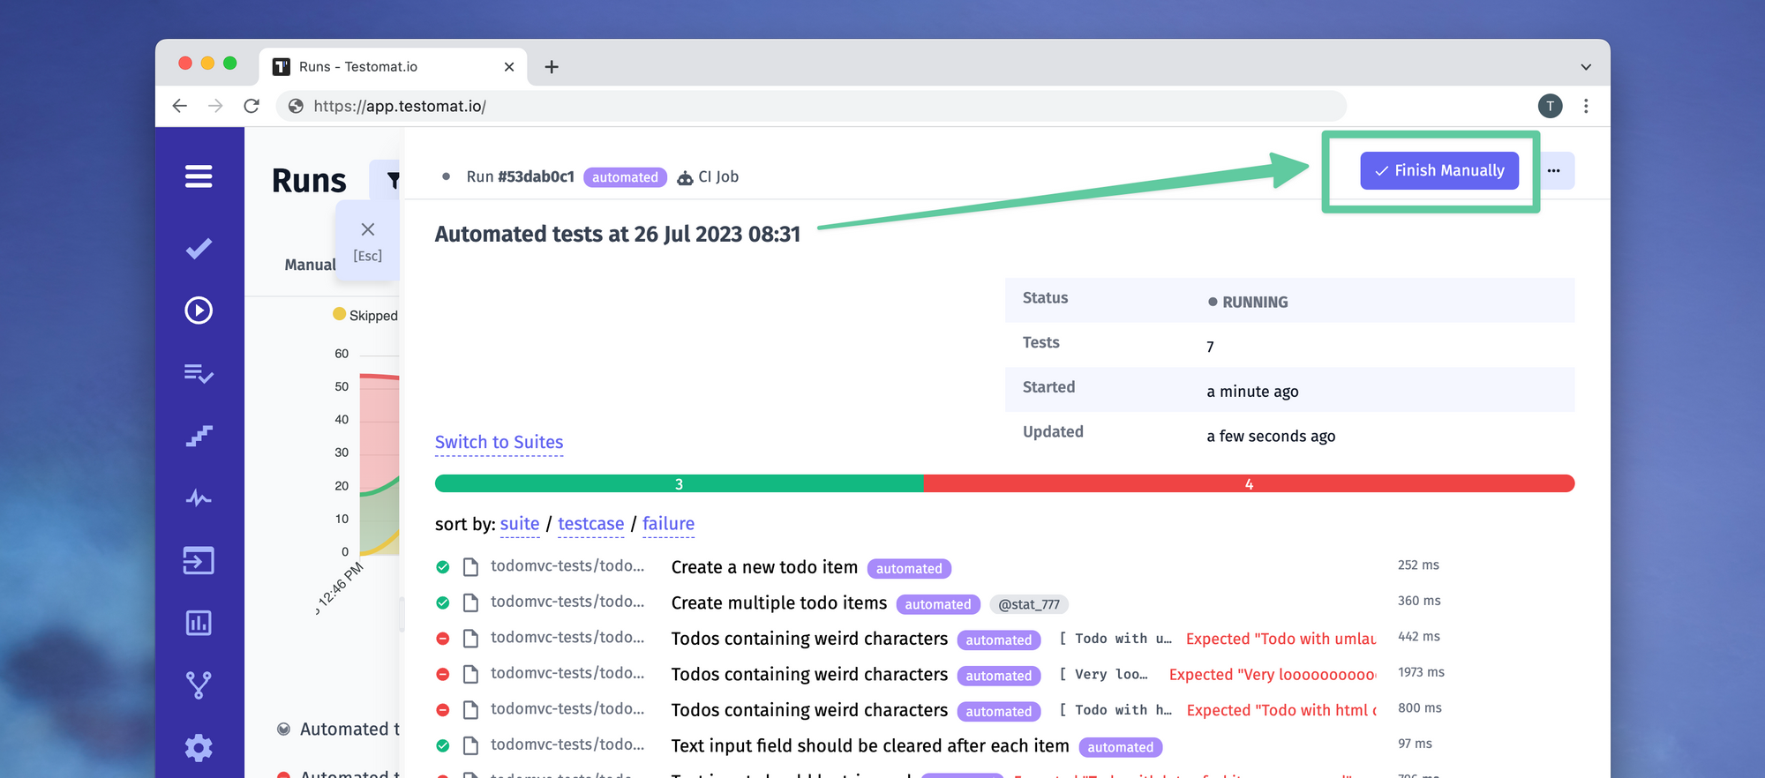Click the browser back arrow

click(180, 106)
